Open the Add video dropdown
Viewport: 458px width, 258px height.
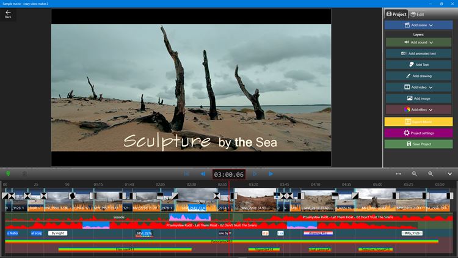click(x=418, y=87)
